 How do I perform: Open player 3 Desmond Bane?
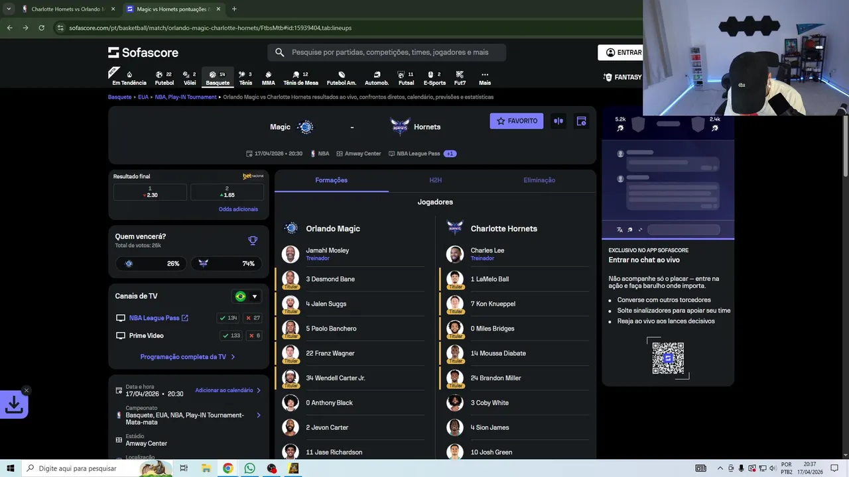point(350,279)
